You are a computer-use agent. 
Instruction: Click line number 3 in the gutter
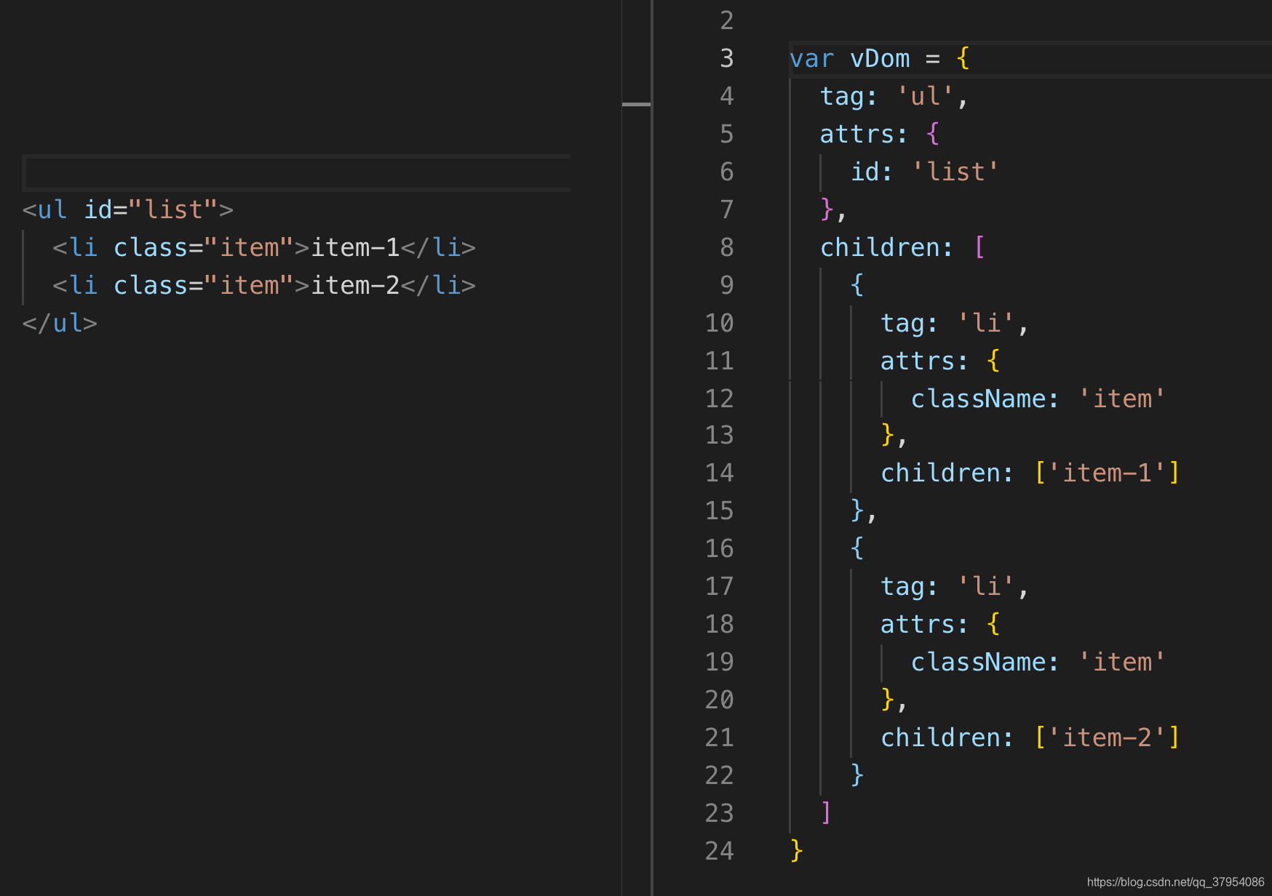[x=726, y=58]
